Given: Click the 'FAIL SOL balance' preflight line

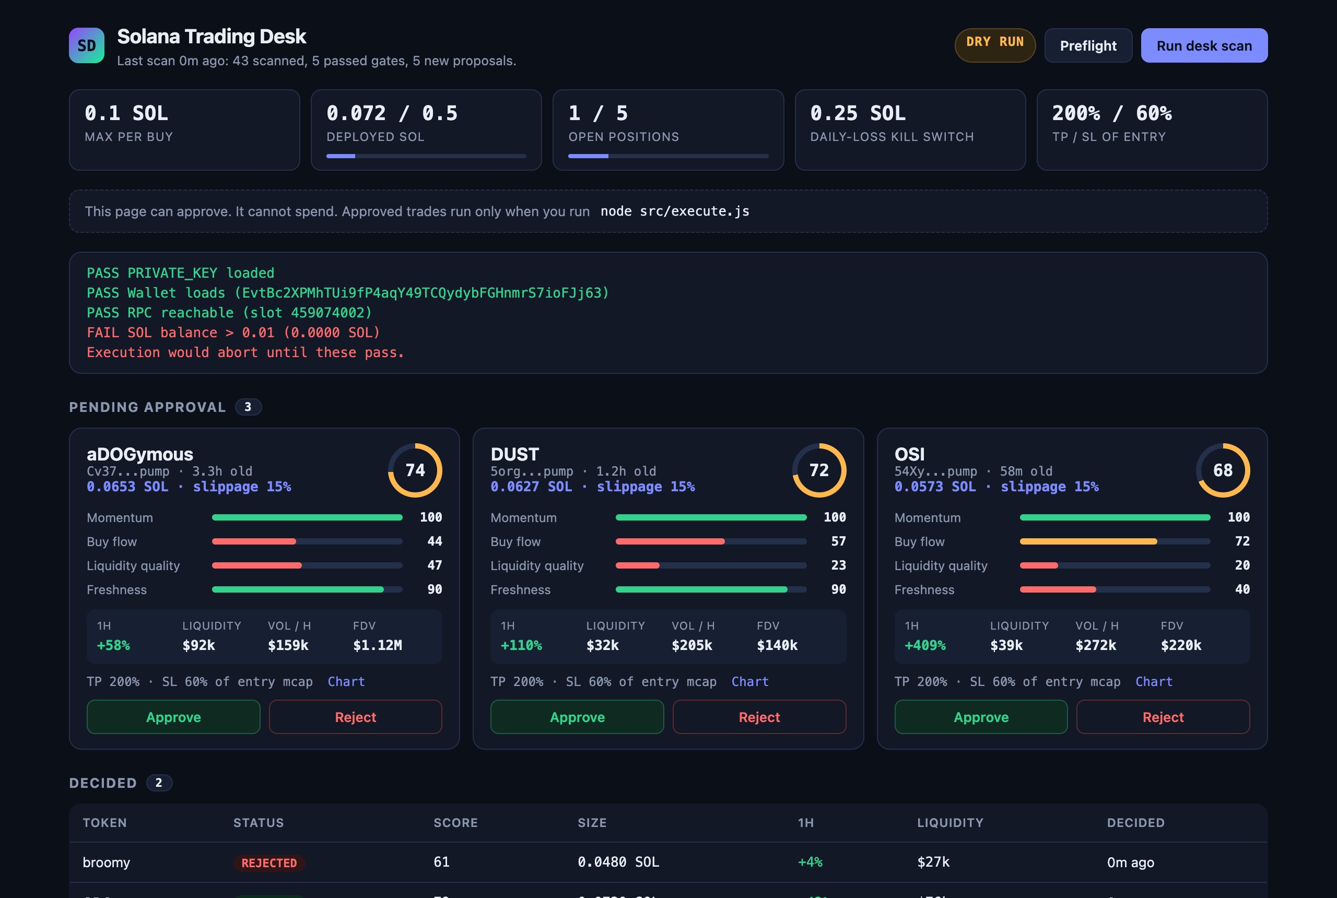Looking at the screenshot, I should pyautogui.click(x=233, y=333).
